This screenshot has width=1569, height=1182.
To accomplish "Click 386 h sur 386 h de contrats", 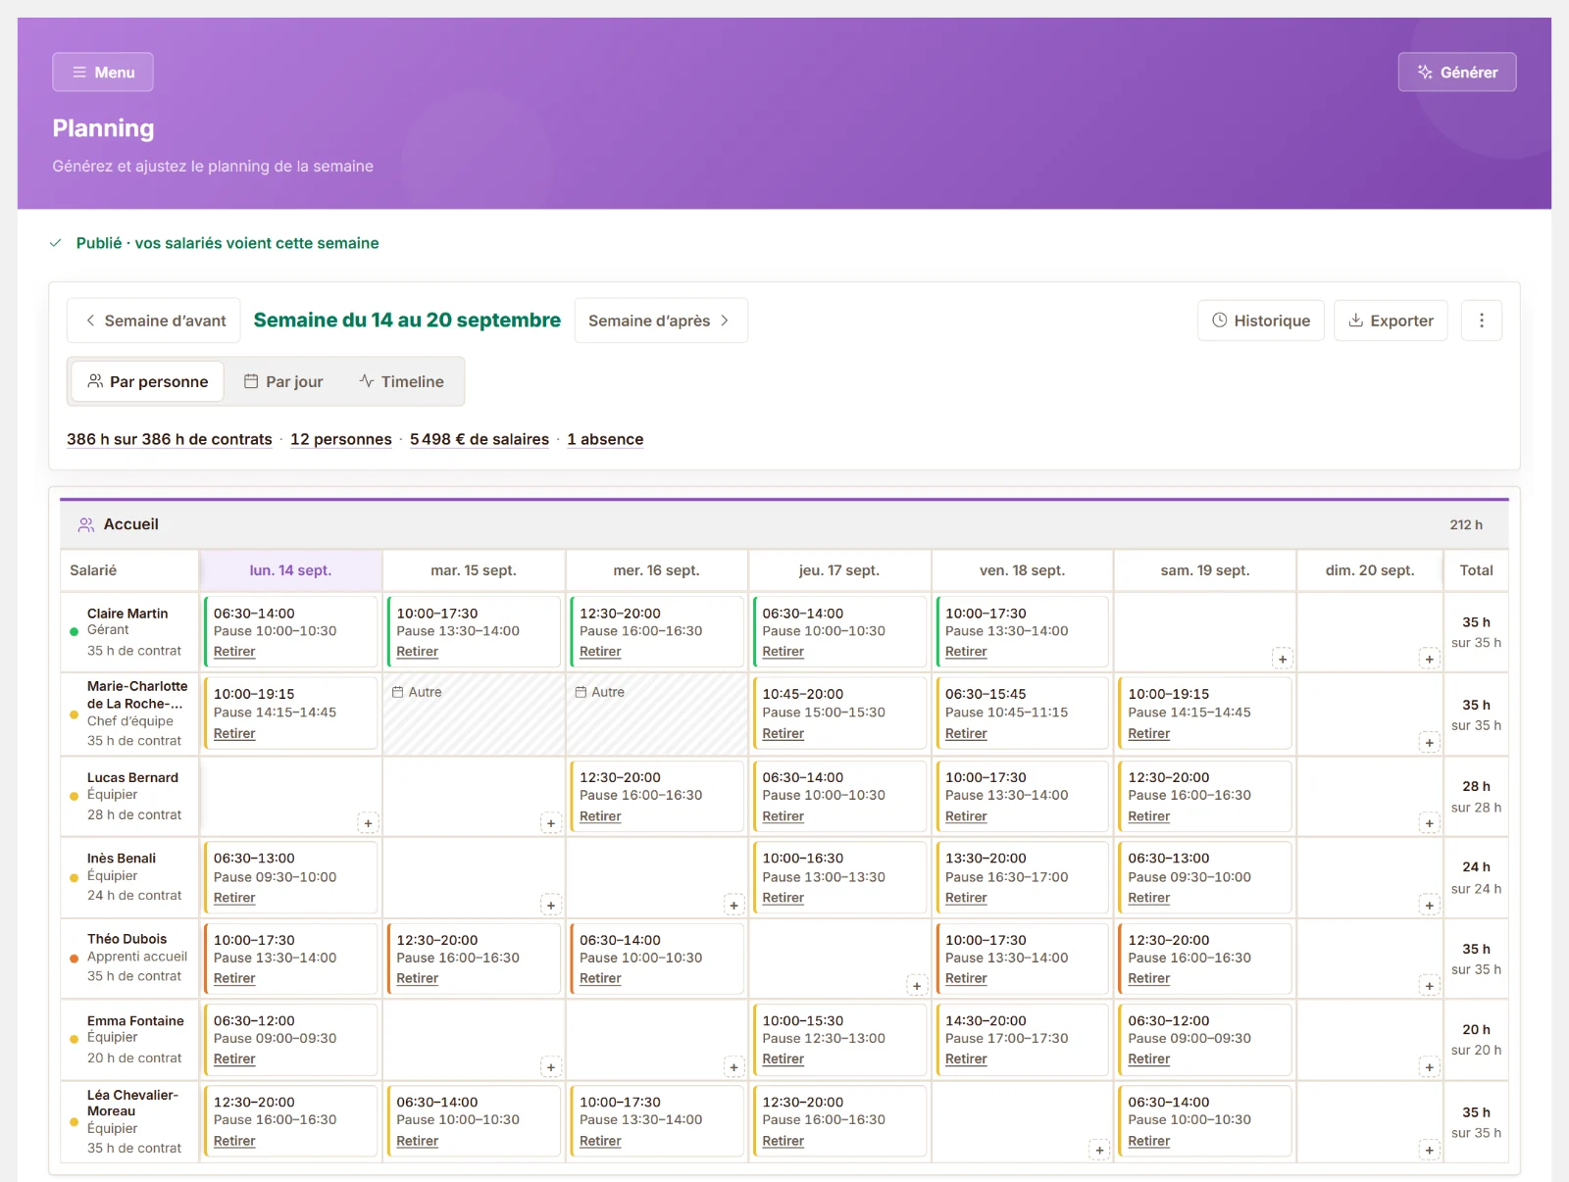I will point(170,439).
